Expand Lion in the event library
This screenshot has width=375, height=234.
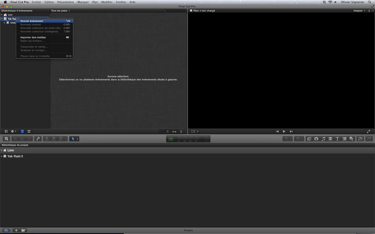tap(2, 15)
